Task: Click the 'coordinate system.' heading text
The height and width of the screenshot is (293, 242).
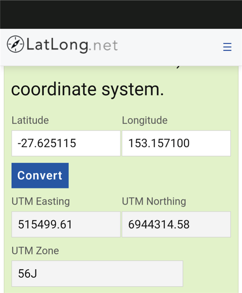Action: [x=87, y=90]
